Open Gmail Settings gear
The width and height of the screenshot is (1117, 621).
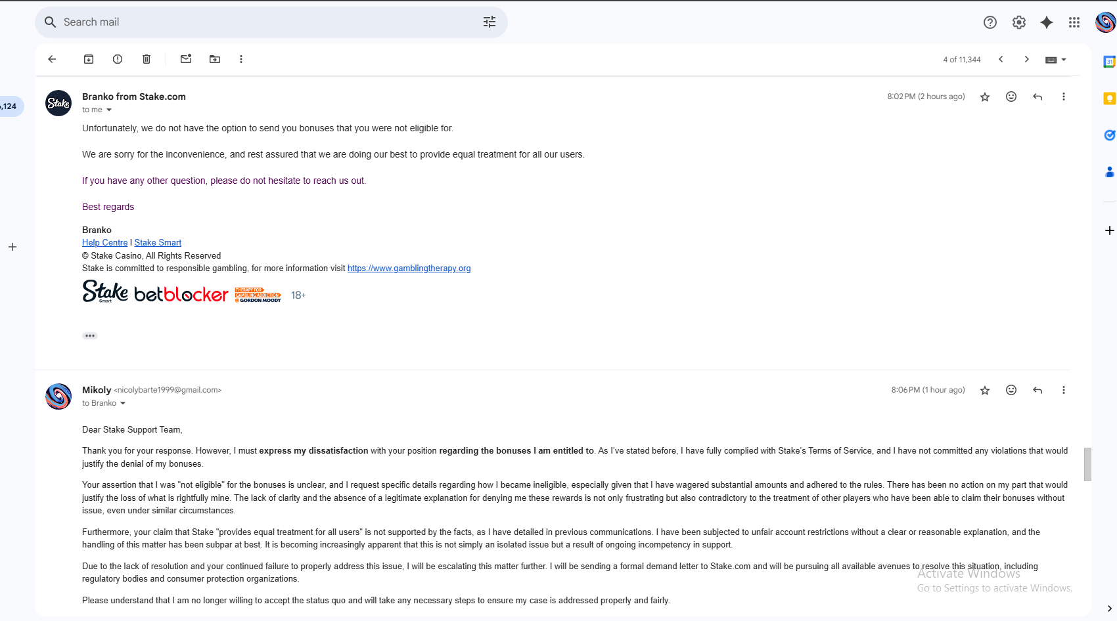point(1019,22)
